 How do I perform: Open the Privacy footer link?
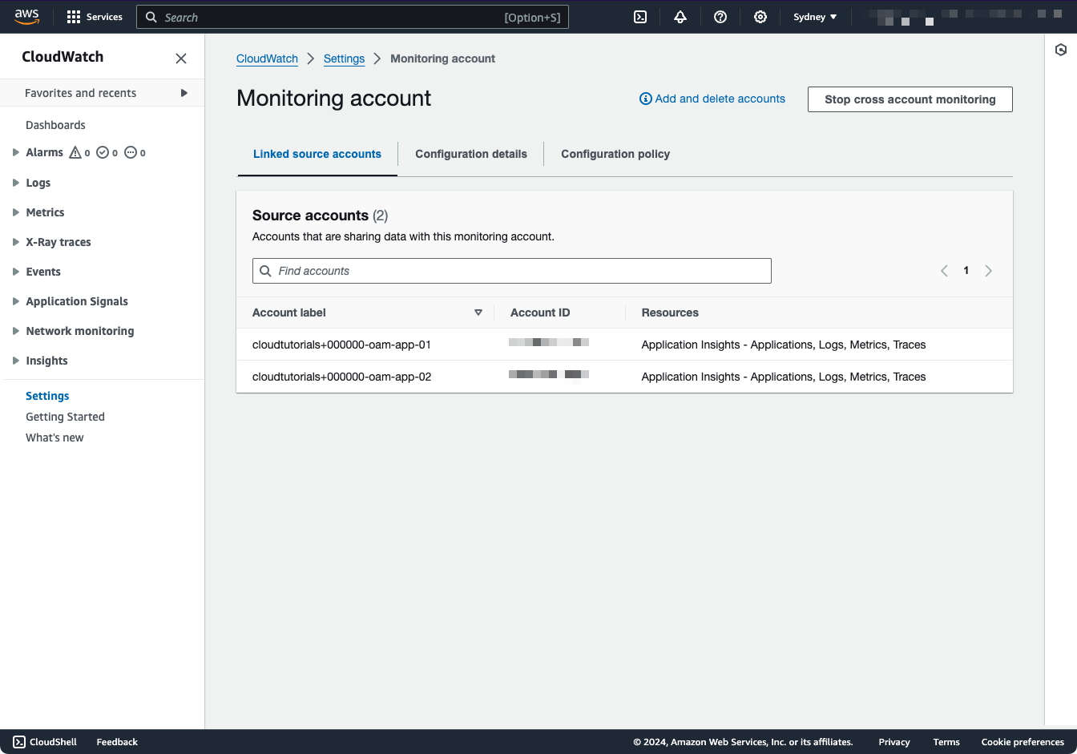[x=894, y=742]
